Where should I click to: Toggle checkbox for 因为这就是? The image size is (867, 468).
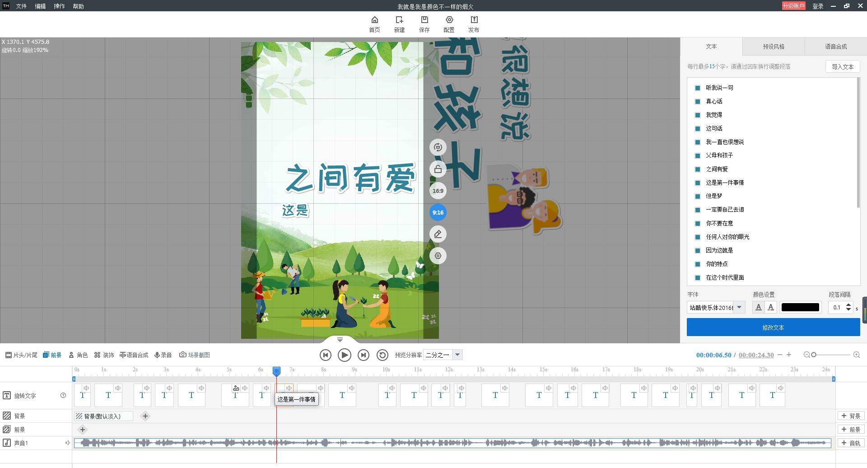point(698,251)
